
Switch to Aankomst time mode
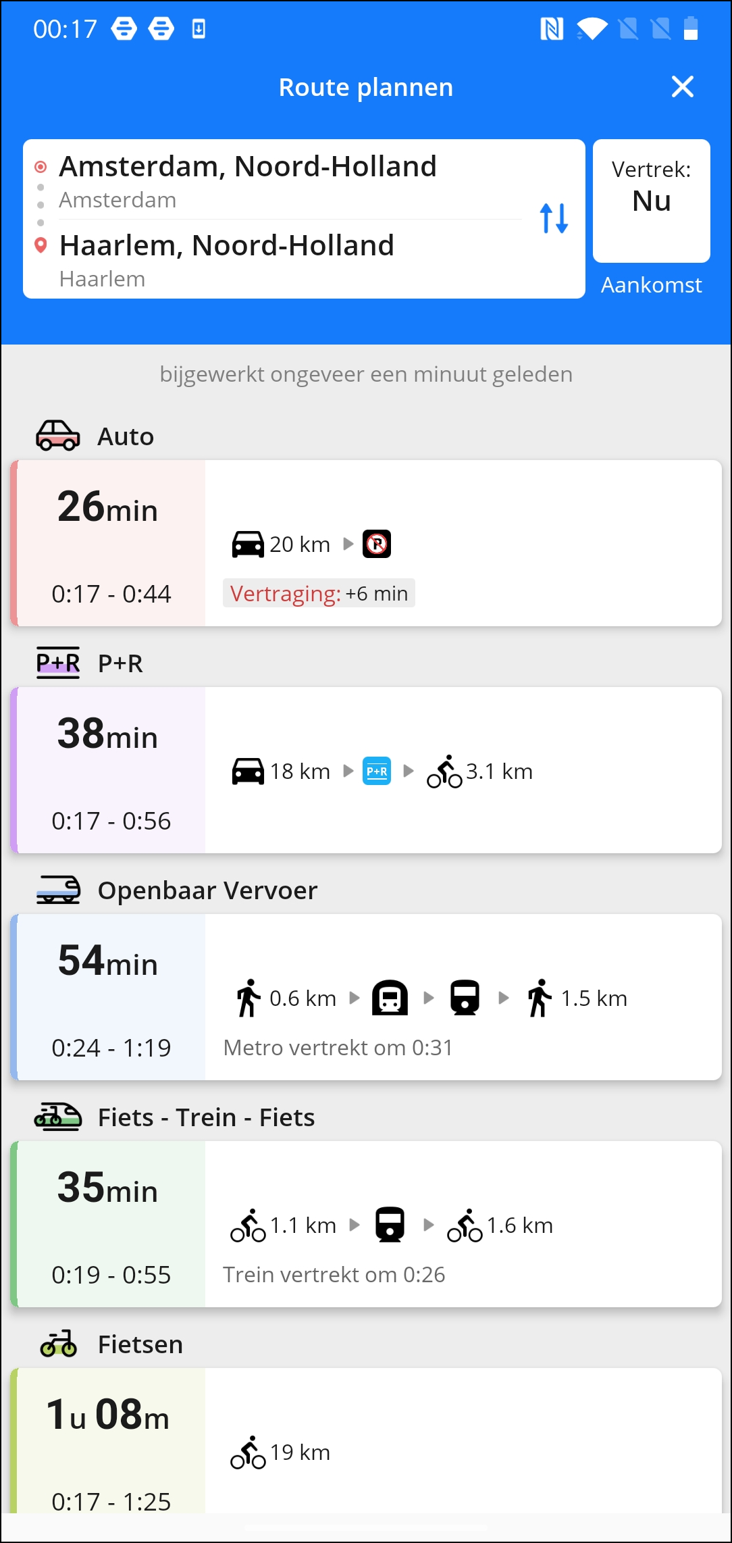tap(652, 285)
